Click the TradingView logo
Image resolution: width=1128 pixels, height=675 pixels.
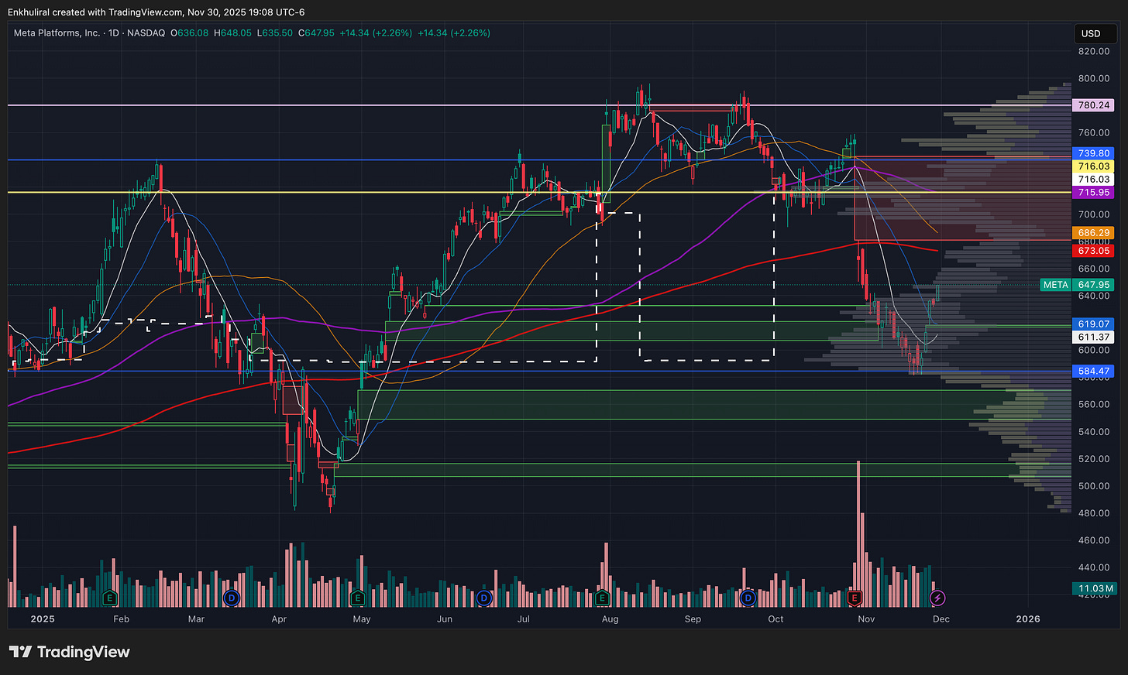[70, 652]
